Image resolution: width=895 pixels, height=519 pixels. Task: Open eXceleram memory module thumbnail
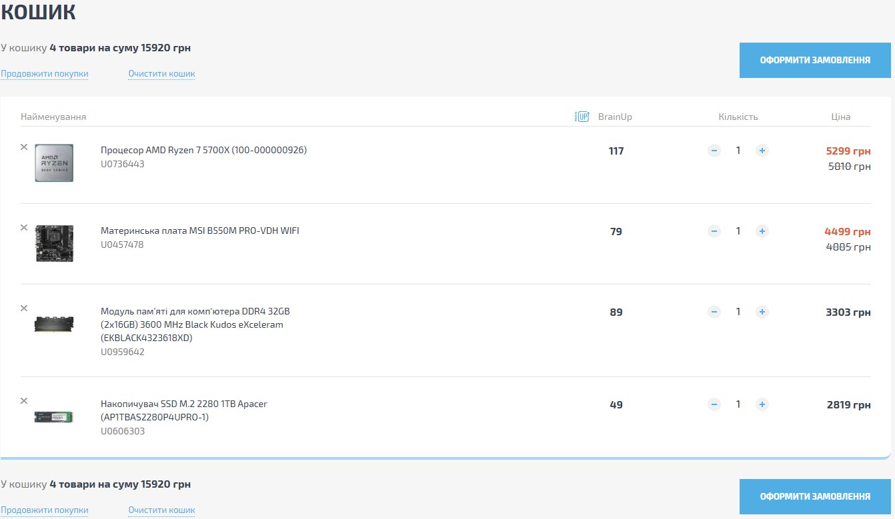(x=54, y=324)
